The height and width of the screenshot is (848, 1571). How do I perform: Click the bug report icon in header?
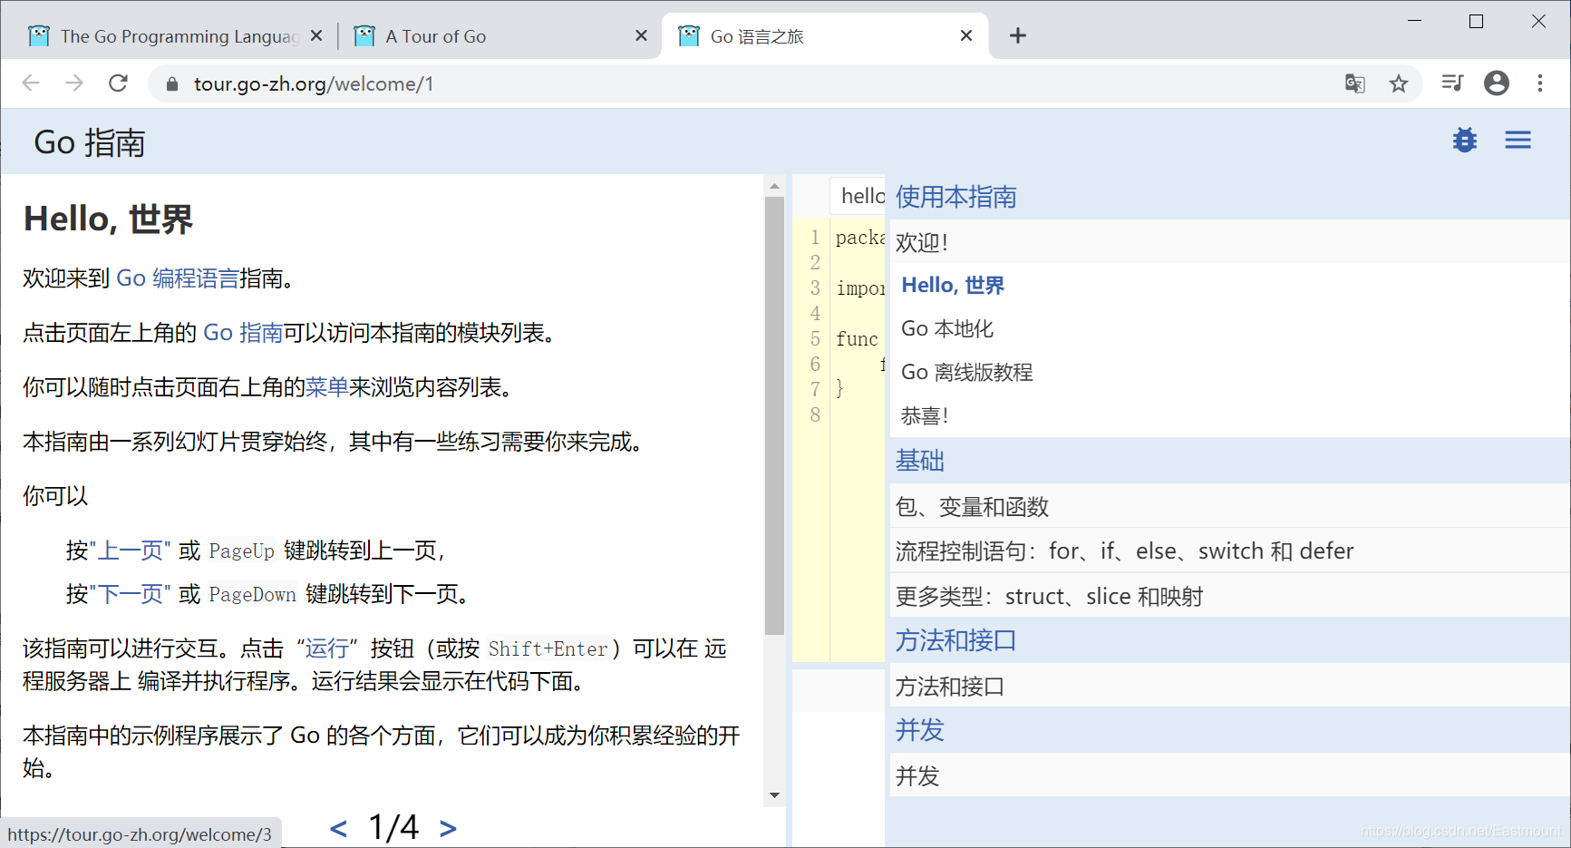coord(1465,141)
